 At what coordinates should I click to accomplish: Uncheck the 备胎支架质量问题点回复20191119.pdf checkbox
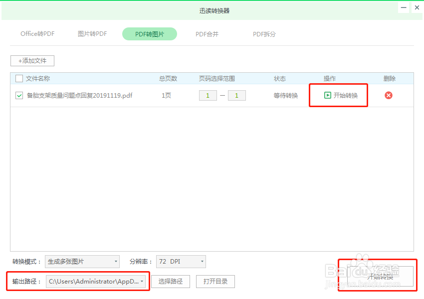pyautogui.click(x=19, y=95)
